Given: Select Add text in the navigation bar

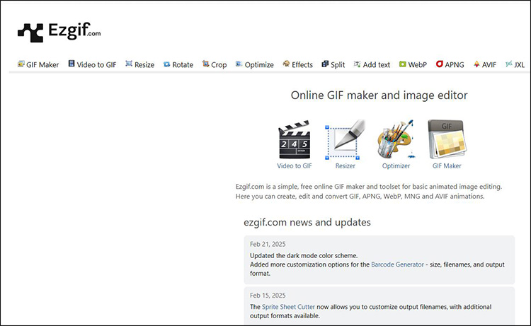Looking at the screenshot, I should pyautogui.click(x=372, y=64).
